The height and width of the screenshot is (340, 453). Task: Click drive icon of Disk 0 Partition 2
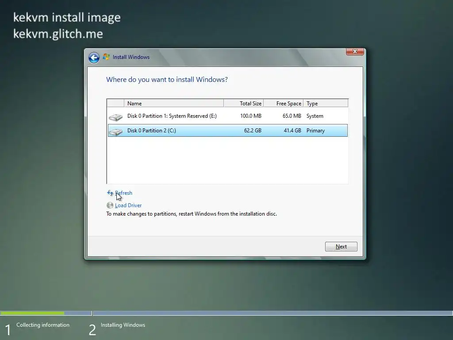click(x=115, y=132)
